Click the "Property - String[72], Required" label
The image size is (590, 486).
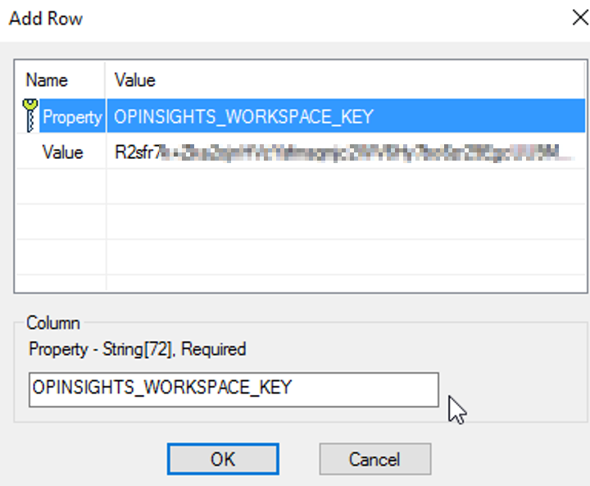coord(138,349)
